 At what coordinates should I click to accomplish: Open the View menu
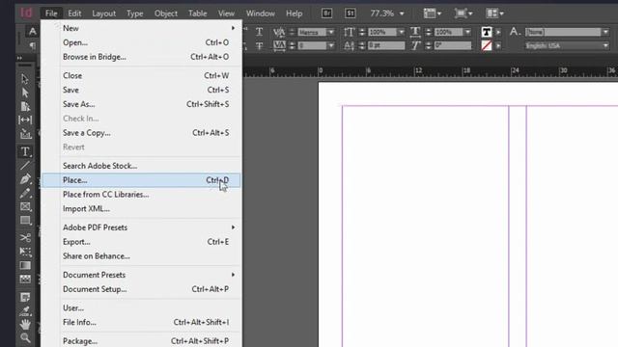pyautogui.click(x=226, y=13)
